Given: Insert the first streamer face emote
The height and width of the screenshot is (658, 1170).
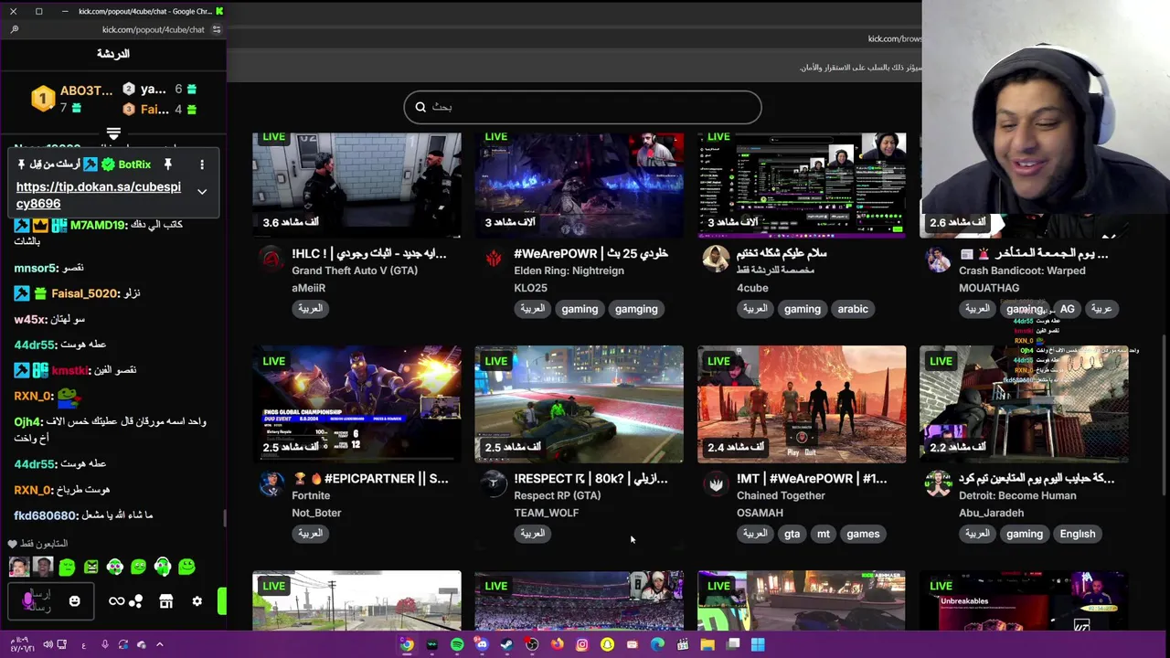Looking at the screenshot, I should (19, 568).
